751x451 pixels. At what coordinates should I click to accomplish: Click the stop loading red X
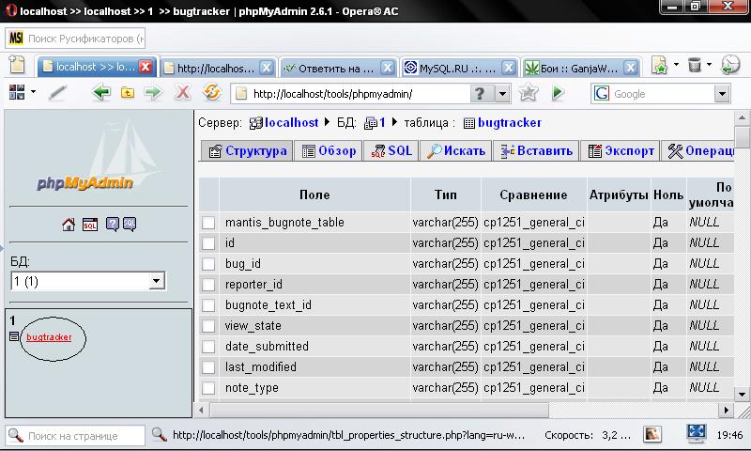click(182, 92)
